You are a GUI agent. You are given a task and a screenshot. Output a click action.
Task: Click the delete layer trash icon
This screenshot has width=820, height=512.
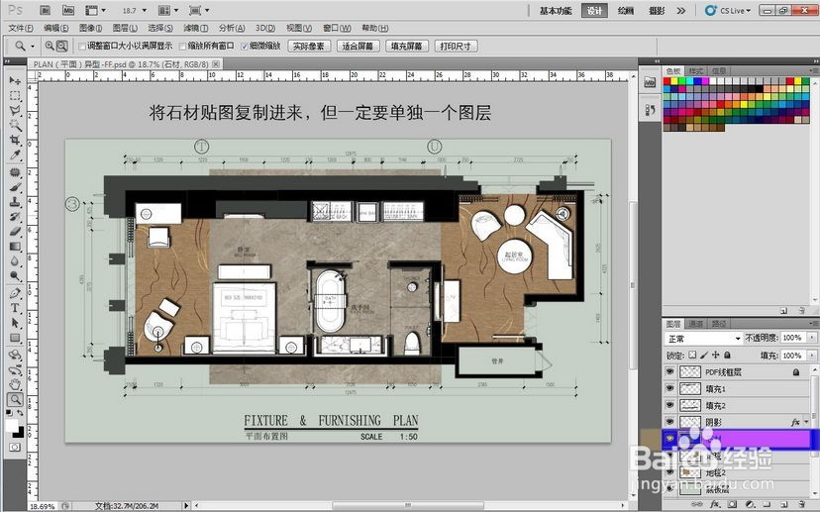click(801, 505)
